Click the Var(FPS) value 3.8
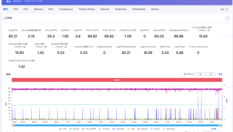233x132 pixels. (x=78, y=36)
